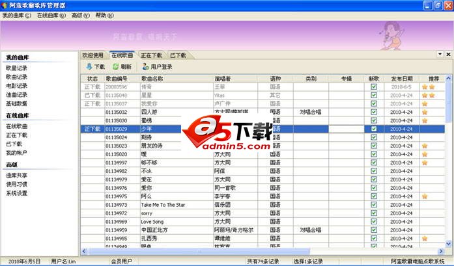Select the song row 中国正北方
This screenshot has width=454, height=266.
[262, 230]
